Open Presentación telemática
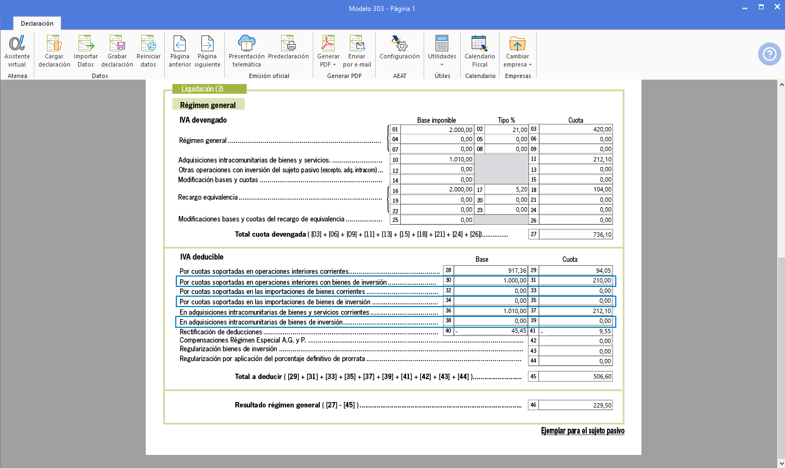The height and width of the screenshot is (468, 785). pyautogui.click(x=246, y=51)
